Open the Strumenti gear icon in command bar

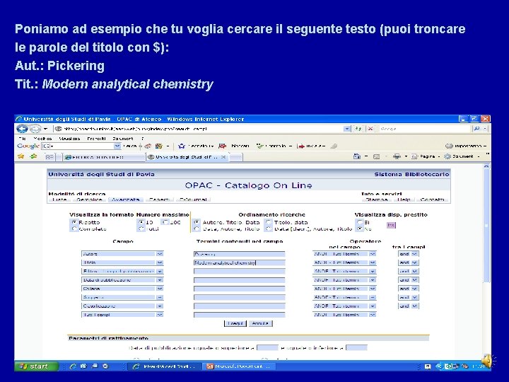(447, 156)
